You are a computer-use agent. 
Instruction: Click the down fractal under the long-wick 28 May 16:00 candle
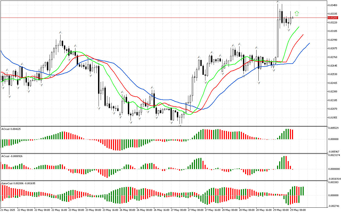[x=258, y=83]
